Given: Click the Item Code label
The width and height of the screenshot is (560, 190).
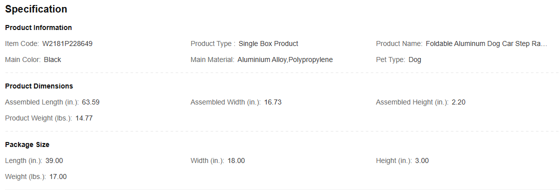Looking at the screenshot, I should click(x=22, y=44).
